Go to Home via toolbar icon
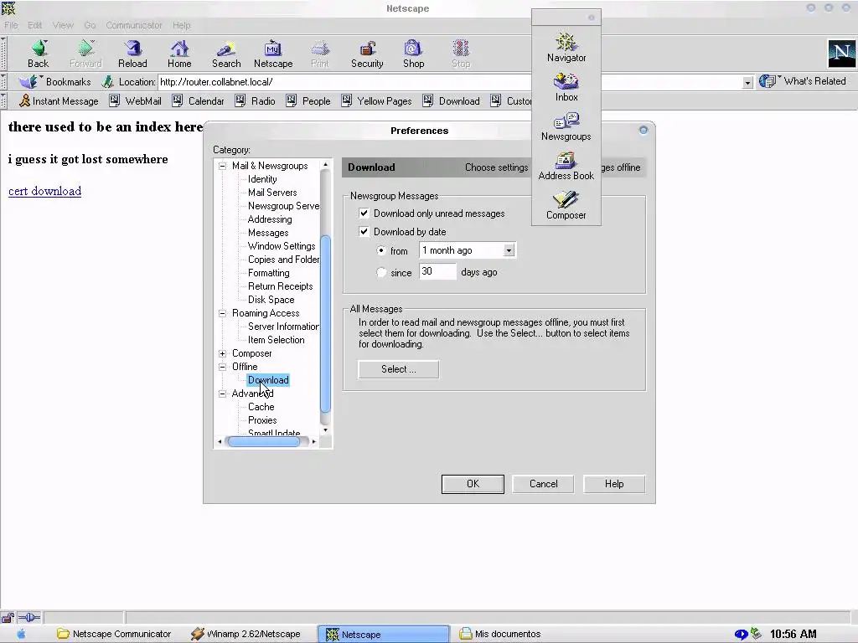Viewport: 858px width, 643px height. [179, 54]
